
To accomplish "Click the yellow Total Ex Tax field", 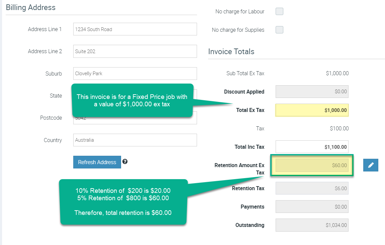I will click(x=312, y=110).
